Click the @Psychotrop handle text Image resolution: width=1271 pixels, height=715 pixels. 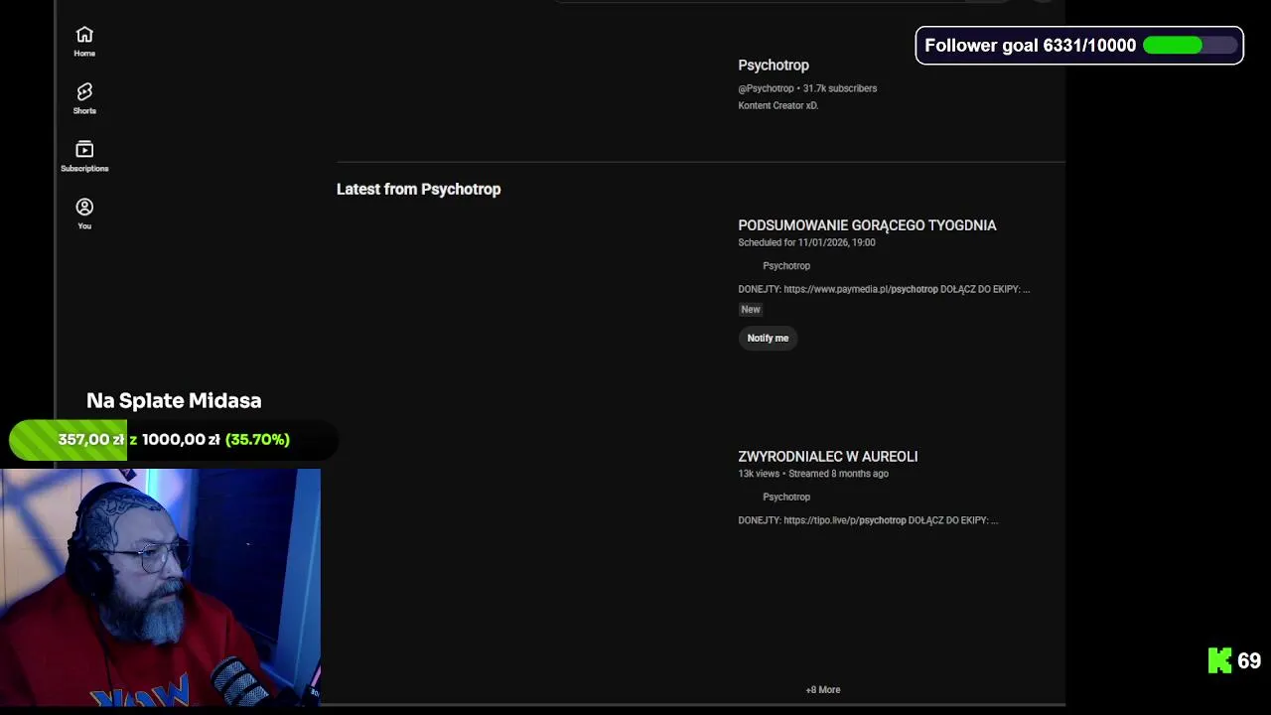[x=766, y=88]
